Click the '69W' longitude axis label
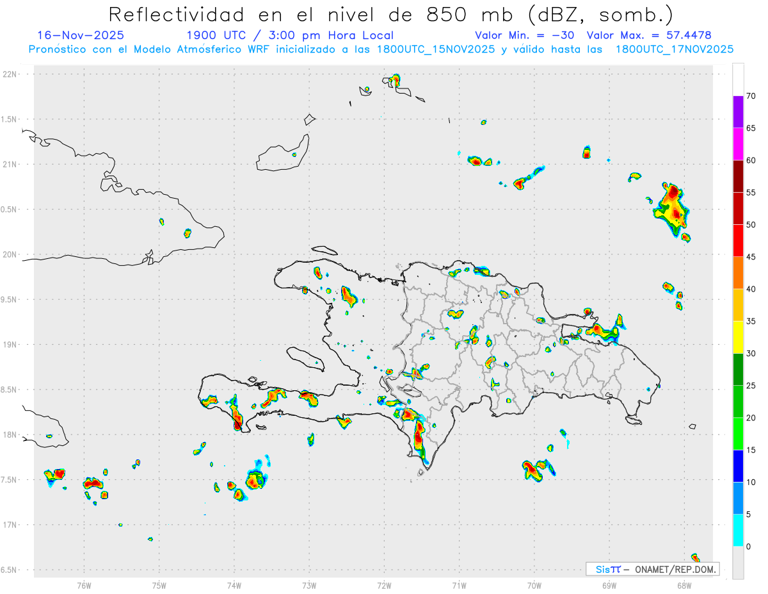This screenshot has width=768, height=594. [609, 585]
